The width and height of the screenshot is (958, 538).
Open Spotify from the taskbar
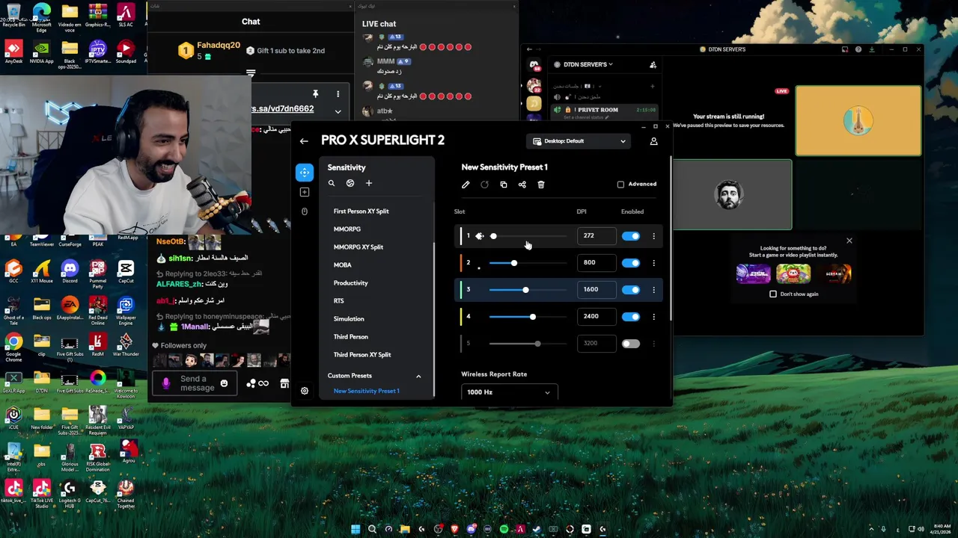point(504,529)
